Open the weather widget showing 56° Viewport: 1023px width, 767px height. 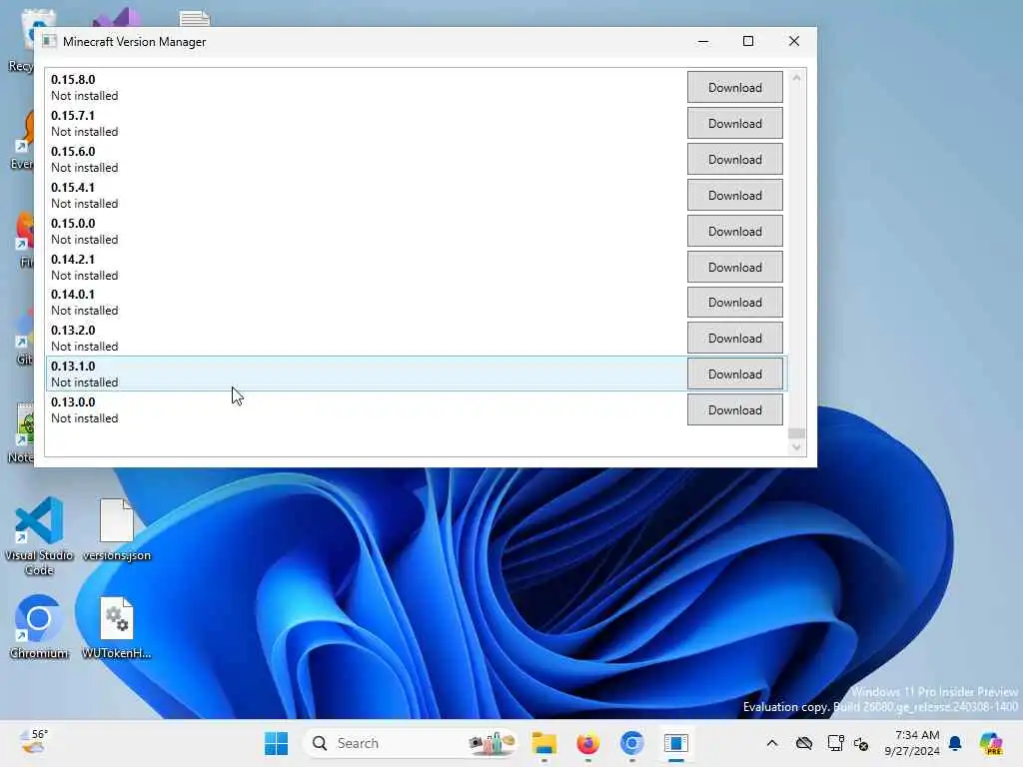point(34,742)
